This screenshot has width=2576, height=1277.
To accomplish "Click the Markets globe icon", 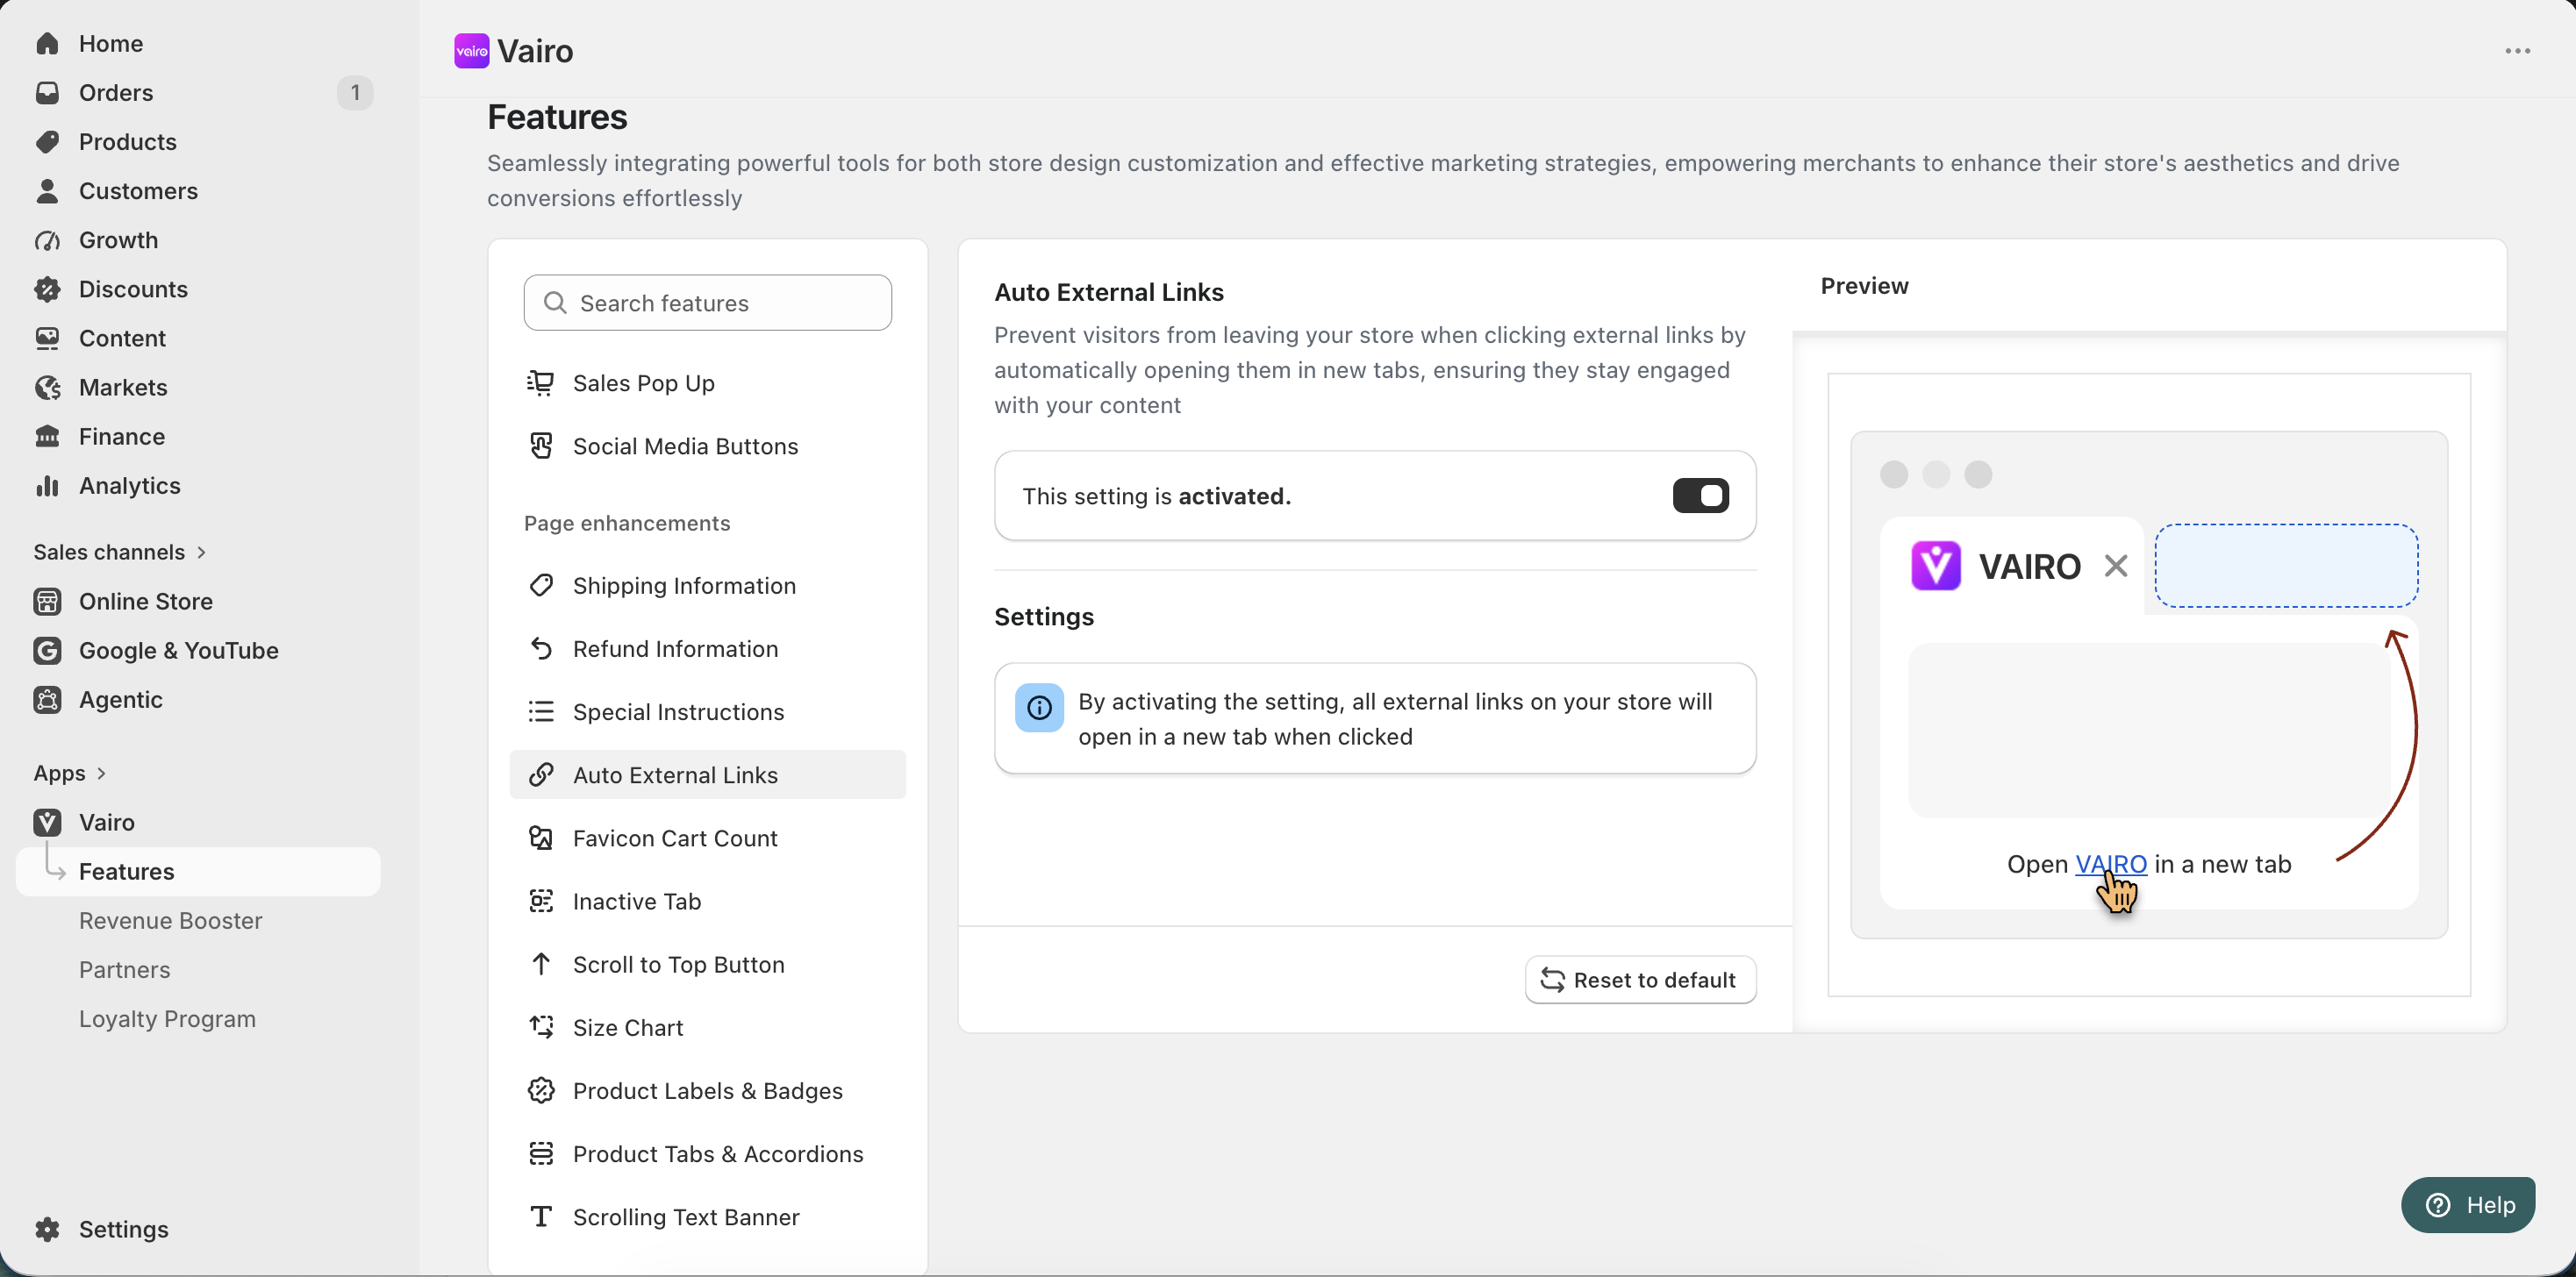I will (x=47, y=387).
